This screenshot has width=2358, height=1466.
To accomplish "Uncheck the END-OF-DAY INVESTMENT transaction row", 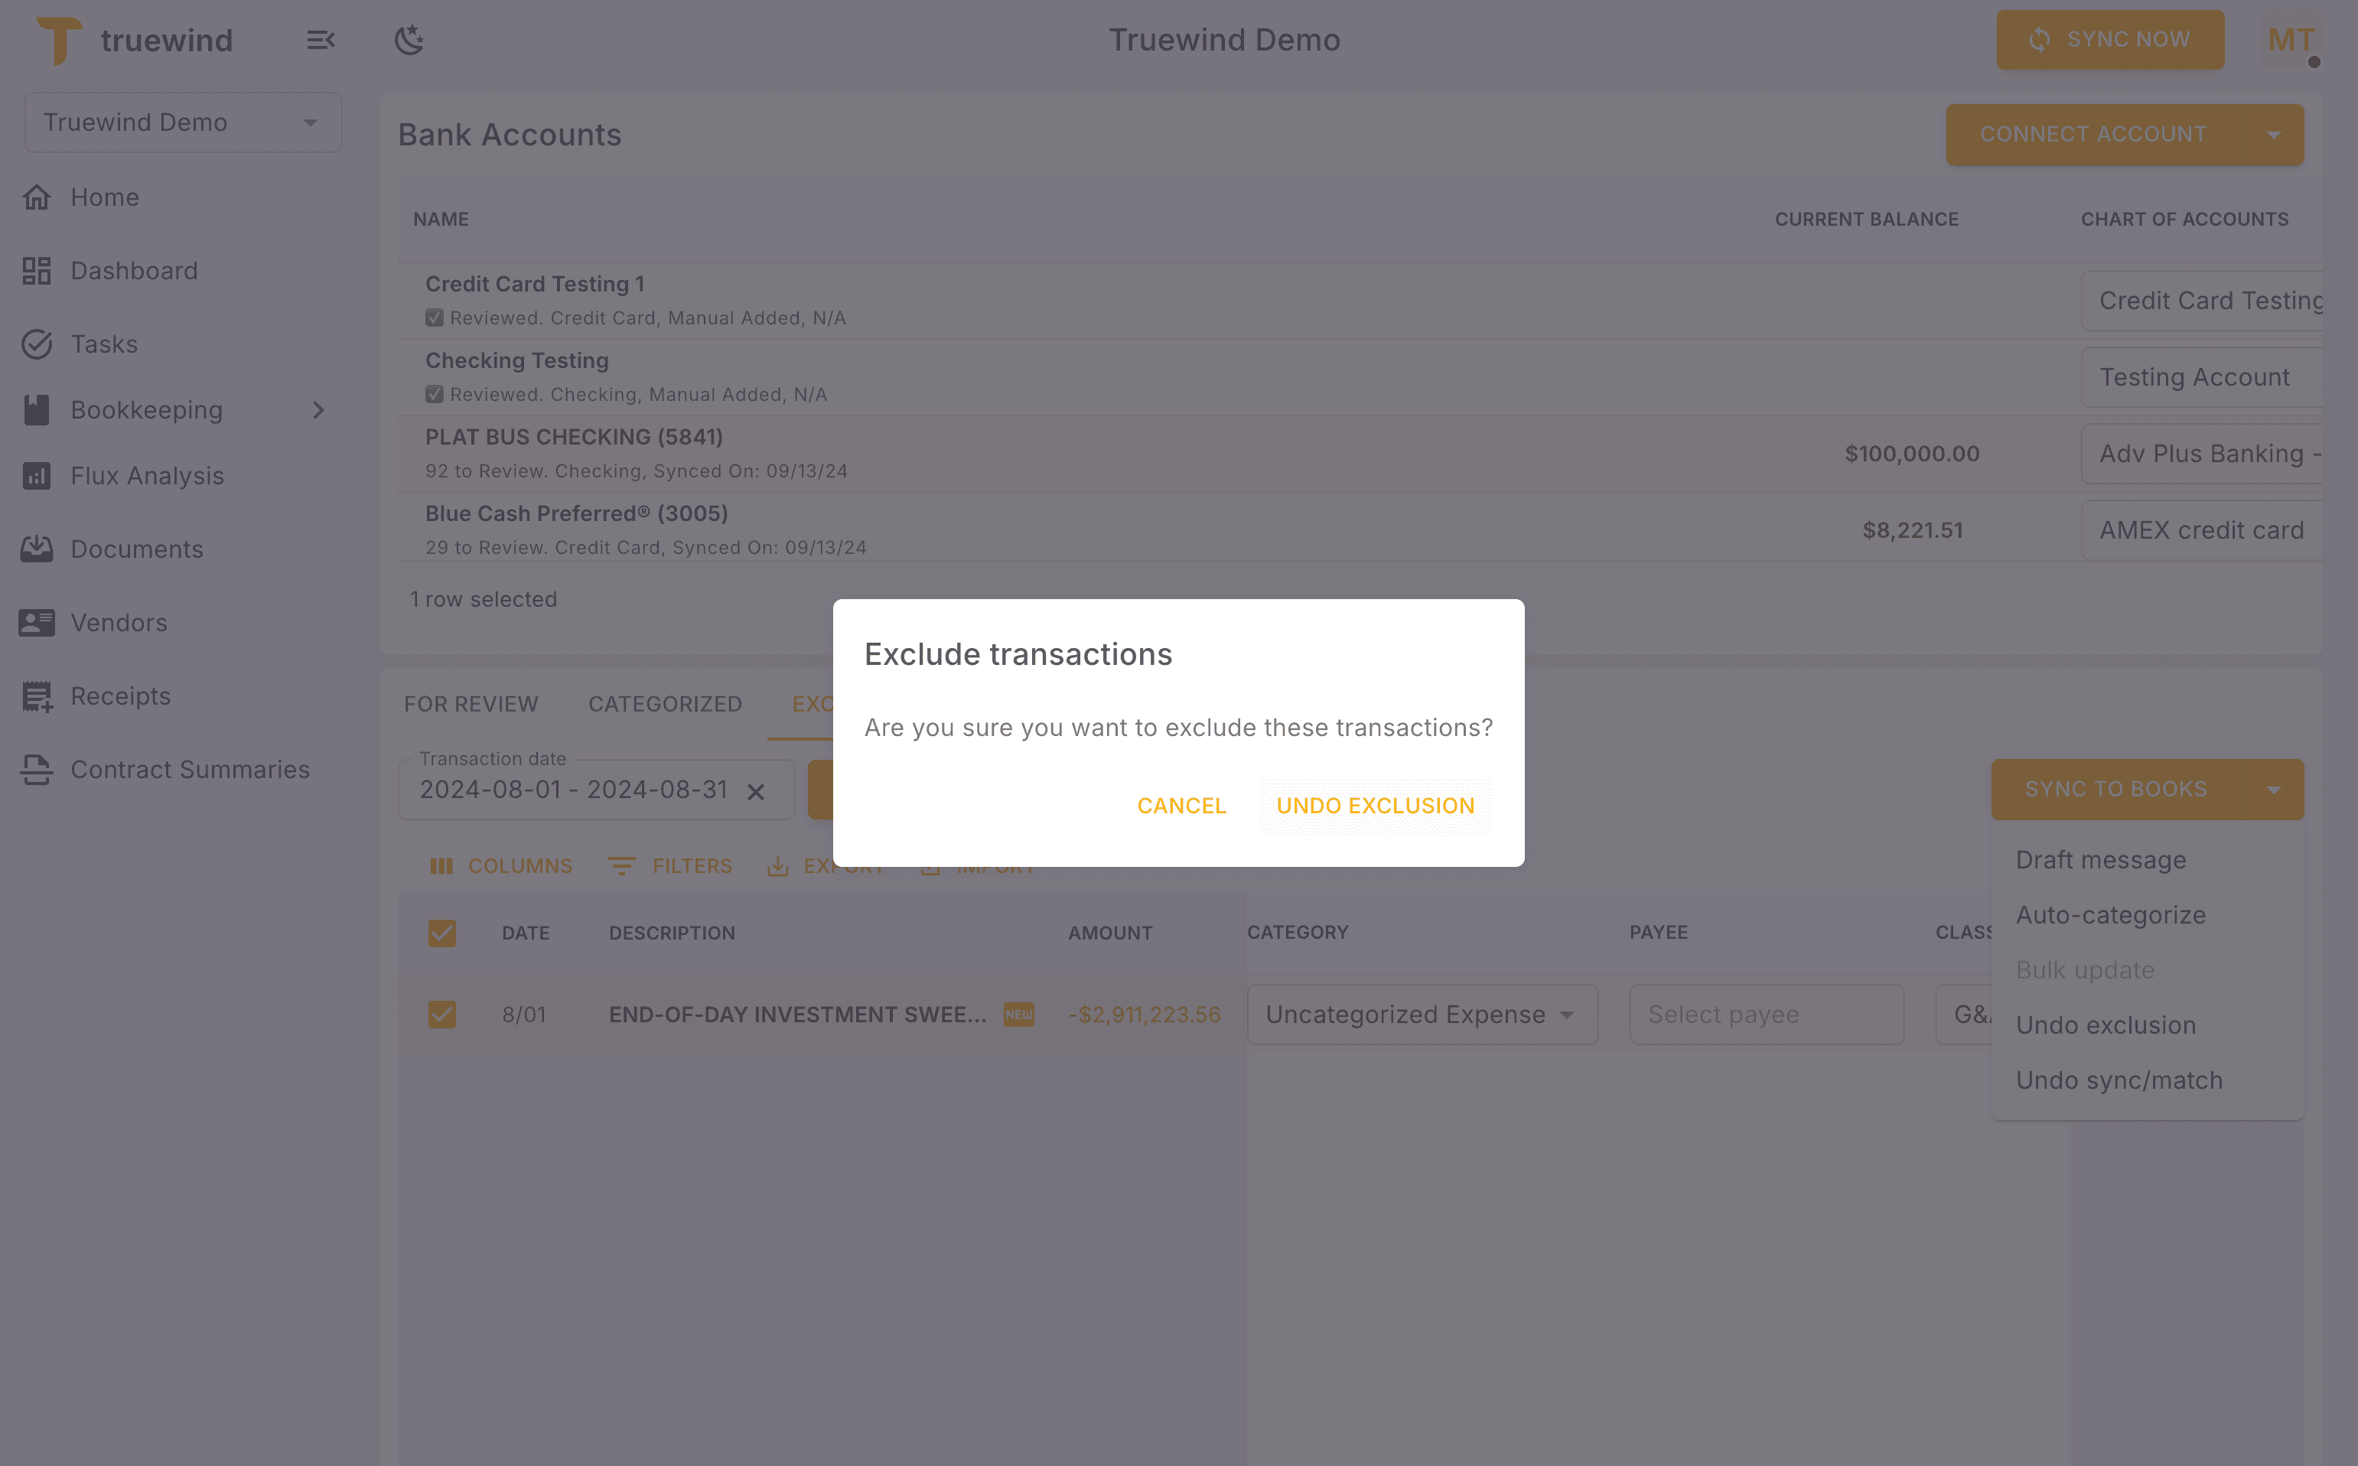I will pos(443,1014).
